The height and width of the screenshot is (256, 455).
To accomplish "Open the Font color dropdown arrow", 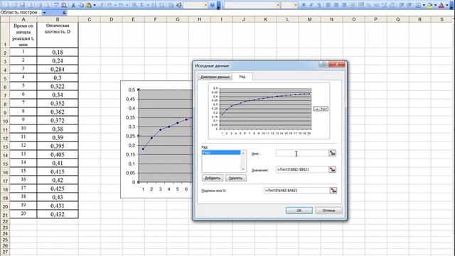I will [447, 5].
